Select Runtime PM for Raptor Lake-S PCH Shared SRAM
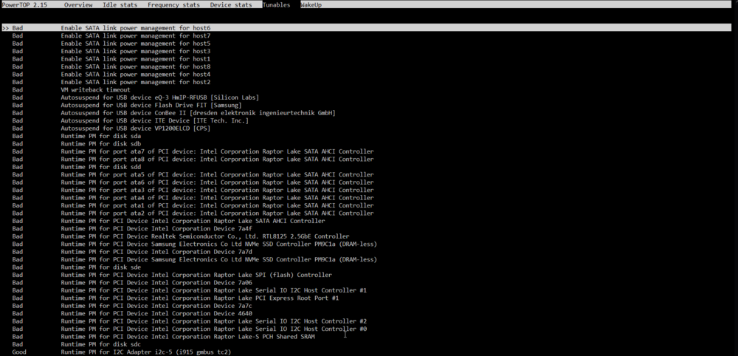 click(163, 337)
